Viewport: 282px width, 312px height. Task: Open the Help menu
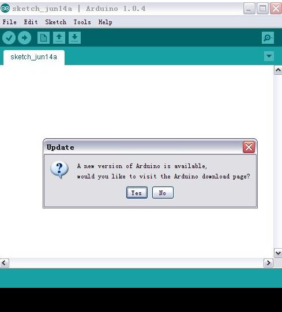105,22
